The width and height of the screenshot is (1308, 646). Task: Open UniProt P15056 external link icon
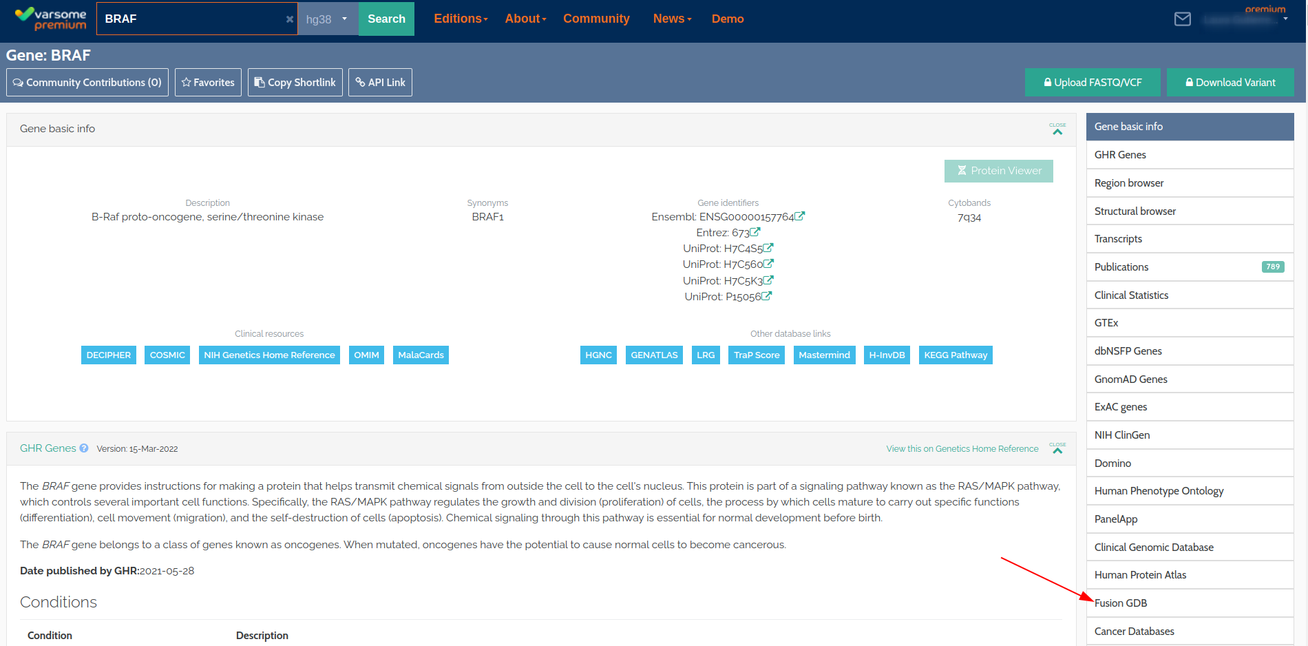(x=767, y=296)
